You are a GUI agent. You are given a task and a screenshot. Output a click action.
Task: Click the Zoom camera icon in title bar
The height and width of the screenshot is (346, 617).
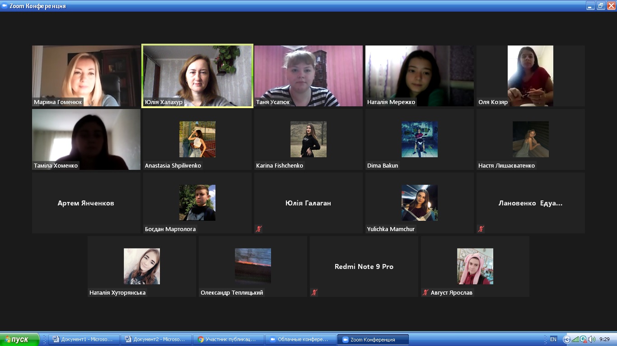pyautogui.click(x=5, y=6)
